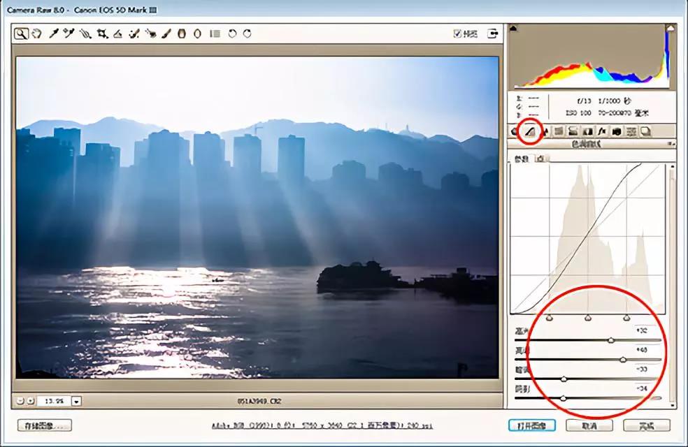Open workflow options link Adobe RGB
The height and width of the screenshot is (447, 688).
tap(322, 425)
